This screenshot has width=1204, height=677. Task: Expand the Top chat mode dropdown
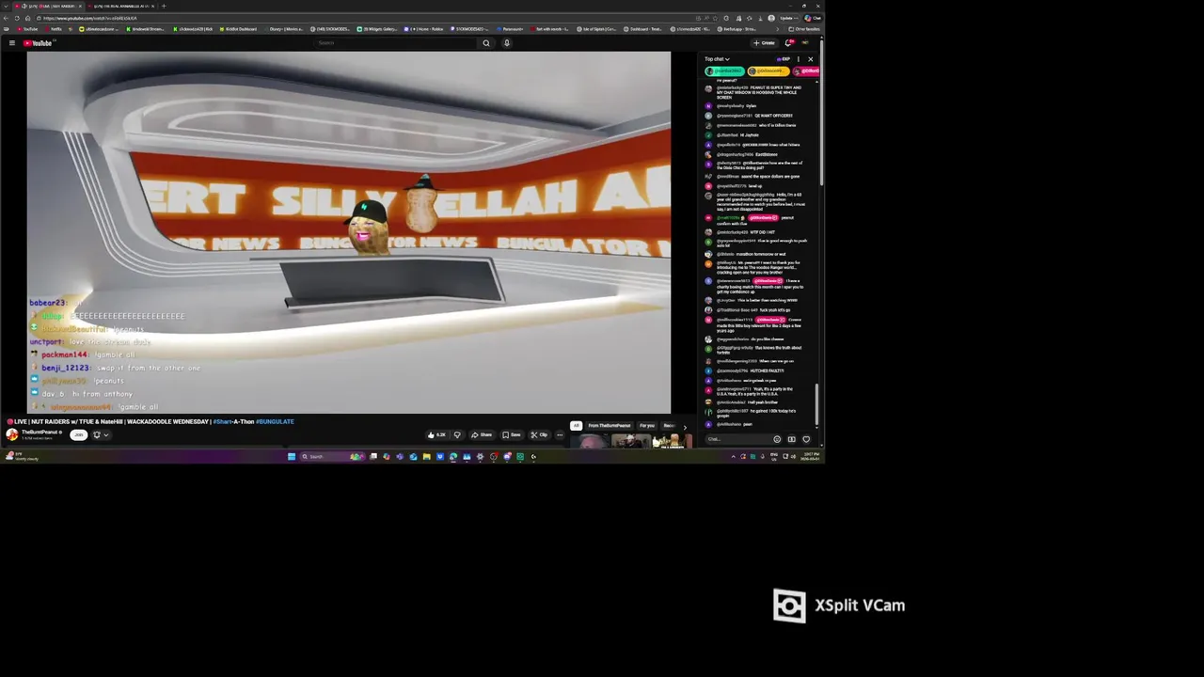pyautogui.click(x=717, y=59)
